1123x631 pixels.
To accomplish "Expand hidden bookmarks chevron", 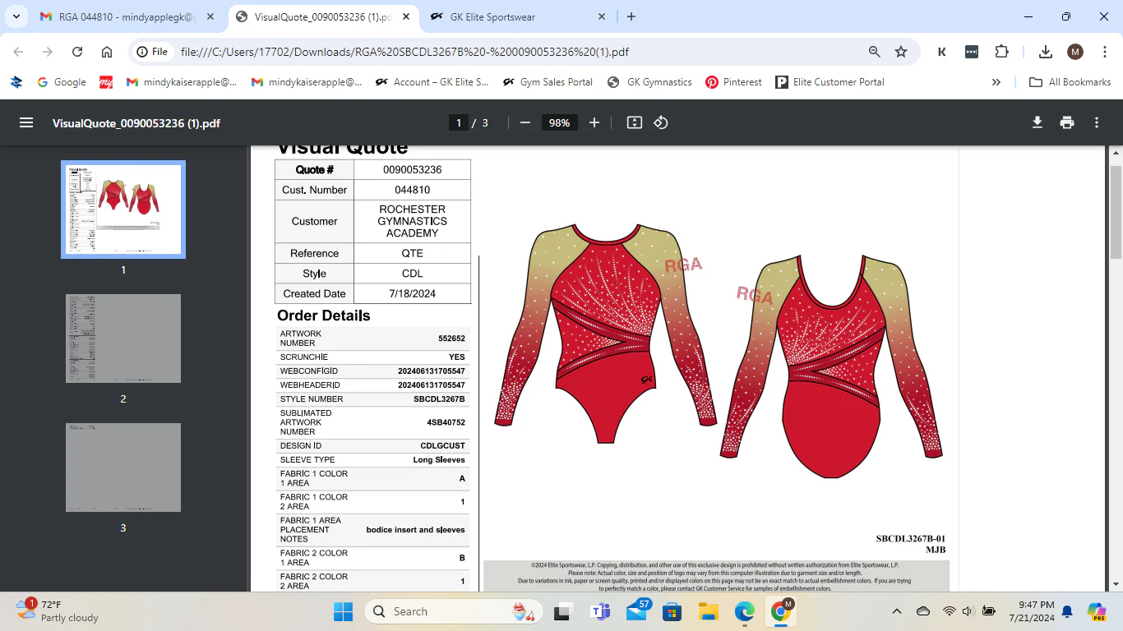I will point(996,82).
